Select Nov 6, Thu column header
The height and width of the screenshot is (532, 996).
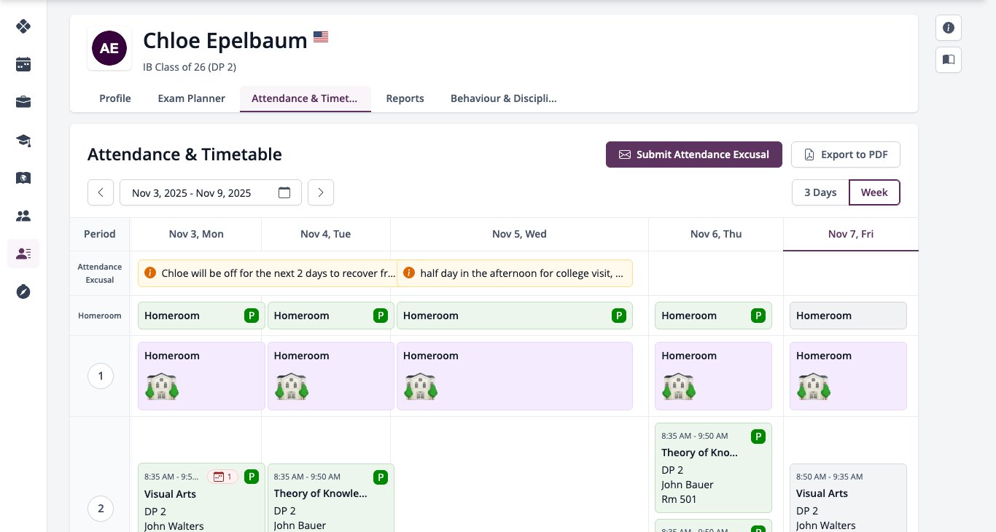click(x=716, y=234)
